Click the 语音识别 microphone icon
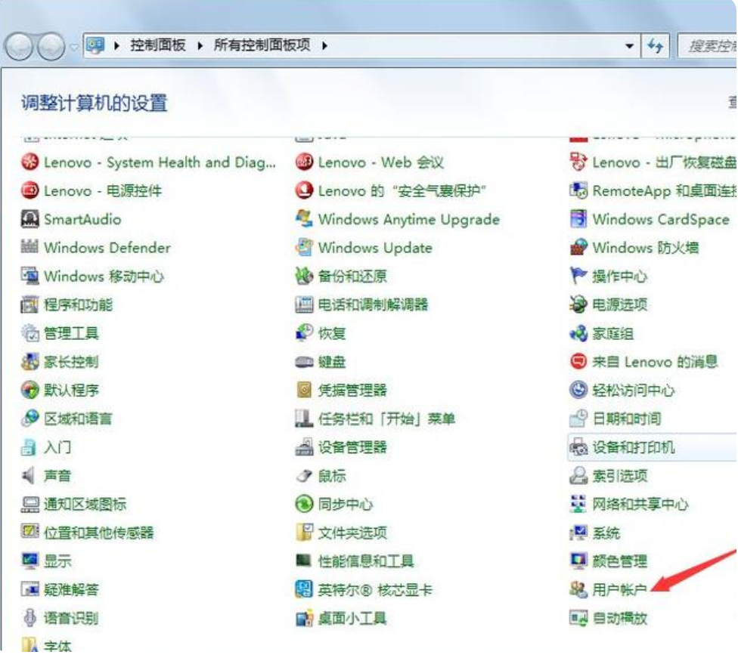This screenshot has width=738, height=664. [x=30, y=618]
